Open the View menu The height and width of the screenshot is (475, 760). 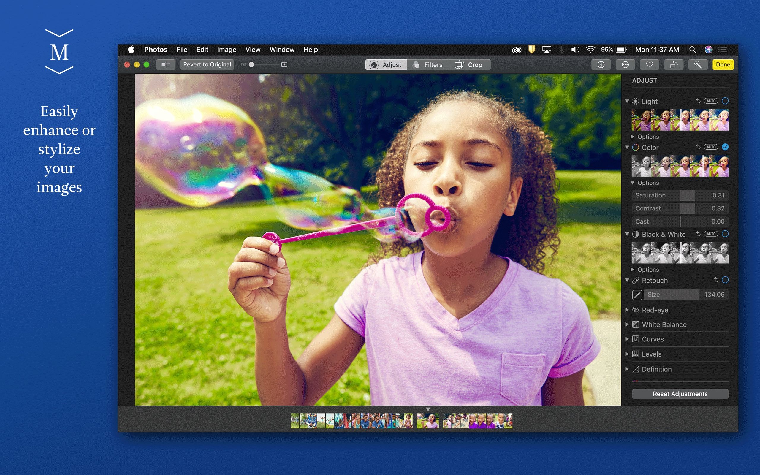pyautogui.click(x=253, y=50)
